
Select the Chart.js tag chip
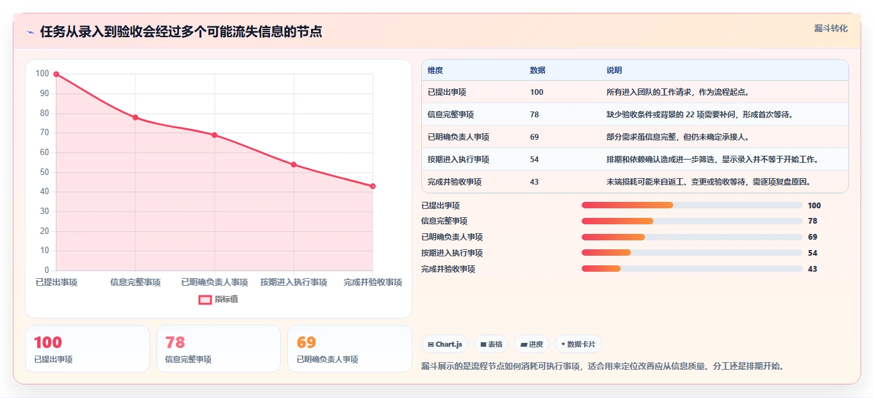[445, 344]
